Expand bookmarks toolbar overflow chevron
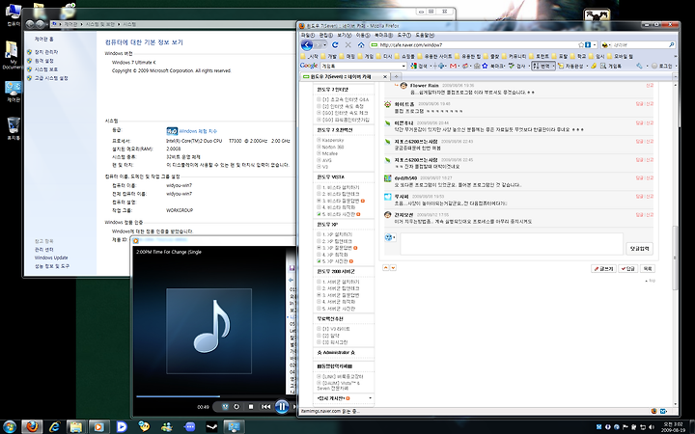The image size is (695, 434). [x=675, y=56]
